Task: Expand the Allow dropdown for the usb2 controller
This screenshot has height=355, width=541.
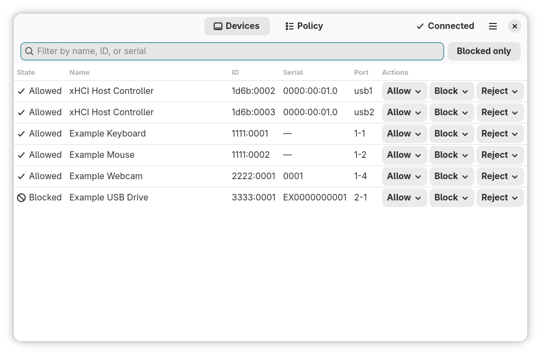Action: click(x=404, y=113)
